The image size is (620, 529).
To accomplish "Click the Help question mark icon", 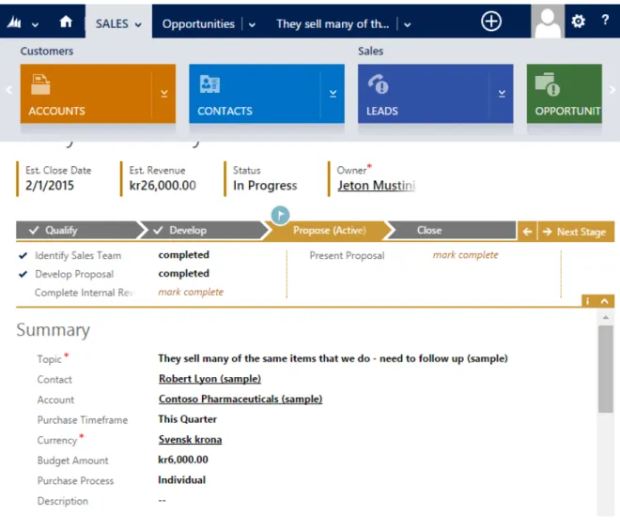I will pyautogui.click(x=605, y=20).
